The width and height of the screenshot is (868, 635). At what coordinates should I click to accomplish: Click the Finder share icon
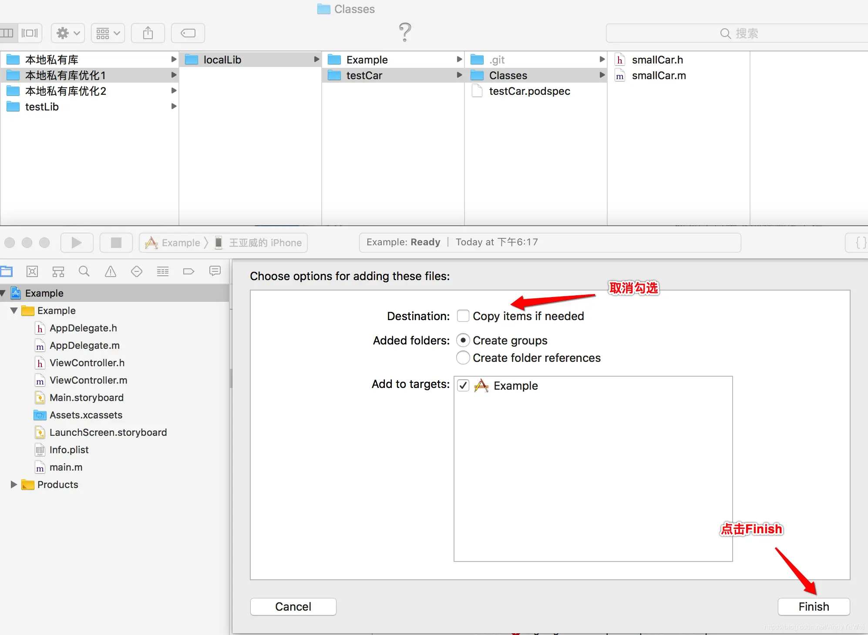pos(148,33)
